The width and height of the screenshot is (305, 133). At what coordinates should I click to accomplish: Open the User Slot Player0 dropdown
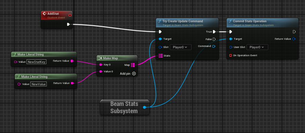(x=257, y=47)
